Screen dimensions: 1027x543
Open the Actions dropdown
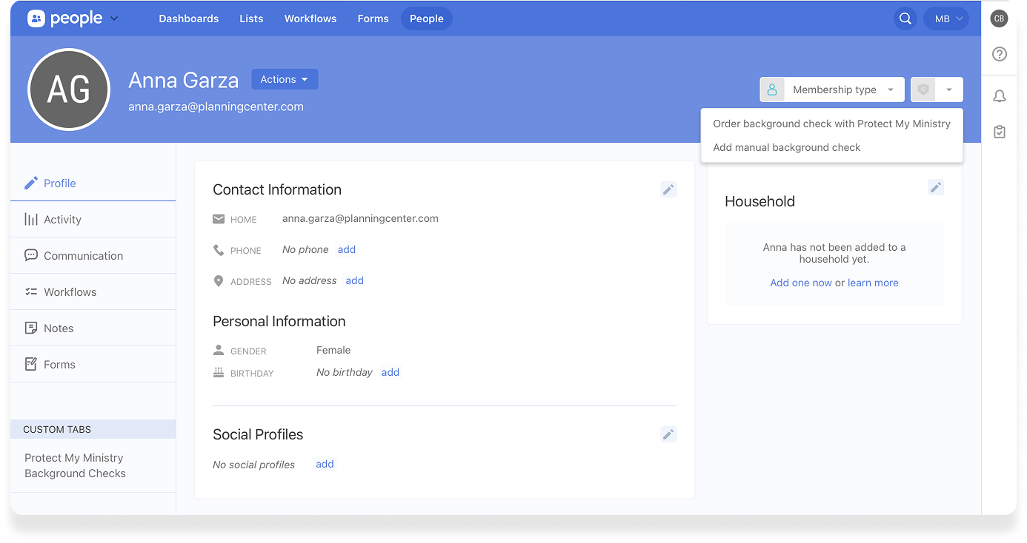(285, 79)
